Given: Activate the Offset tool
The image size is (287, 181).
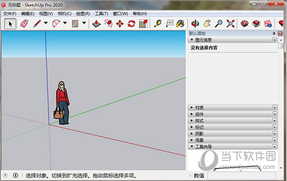Looking at the screenshot, I should point(108,24).
